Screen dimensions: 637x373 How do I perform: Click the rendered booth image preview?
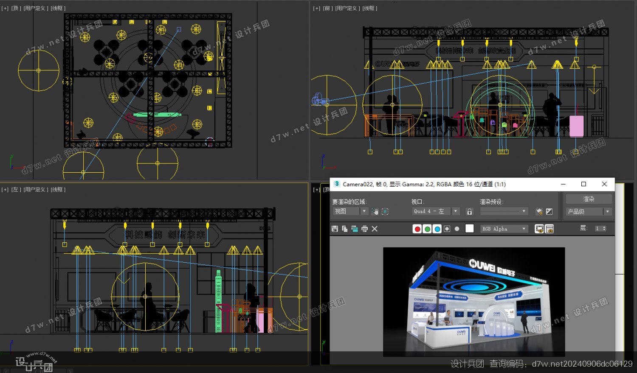coord(474,301)
